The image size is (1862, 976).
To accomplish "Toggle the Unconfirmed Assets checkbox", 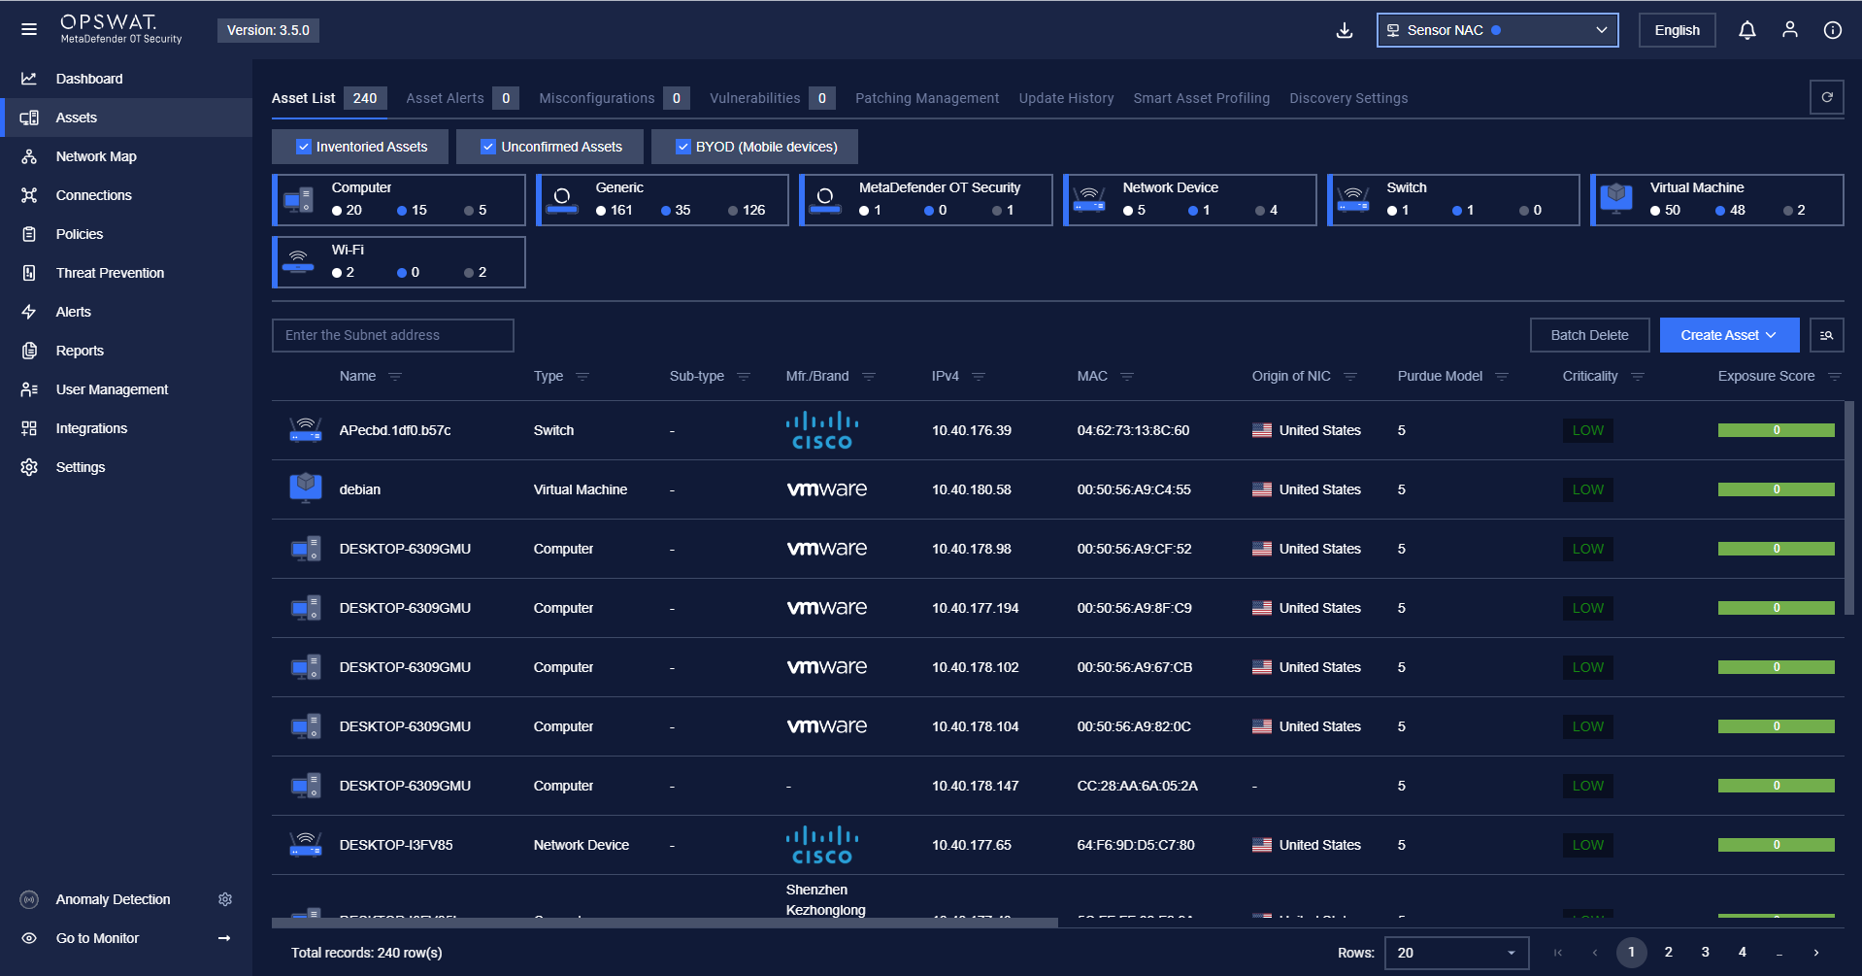I will pyautogui.click(x=488, y=147).
